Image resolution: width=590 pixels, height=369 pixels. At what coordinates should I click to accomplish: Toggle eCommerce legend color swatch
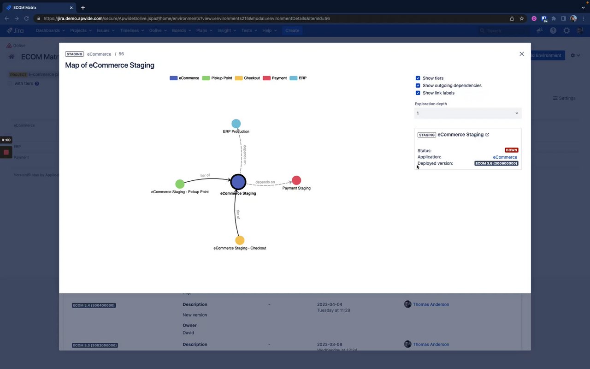tap(174, 78)
